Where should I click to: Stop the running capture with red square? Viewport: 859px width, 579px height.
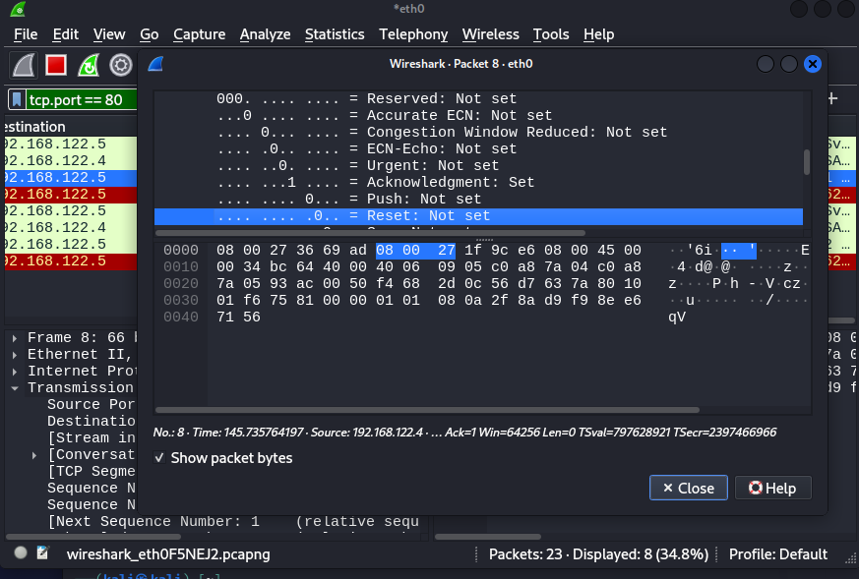pos(56,66)
